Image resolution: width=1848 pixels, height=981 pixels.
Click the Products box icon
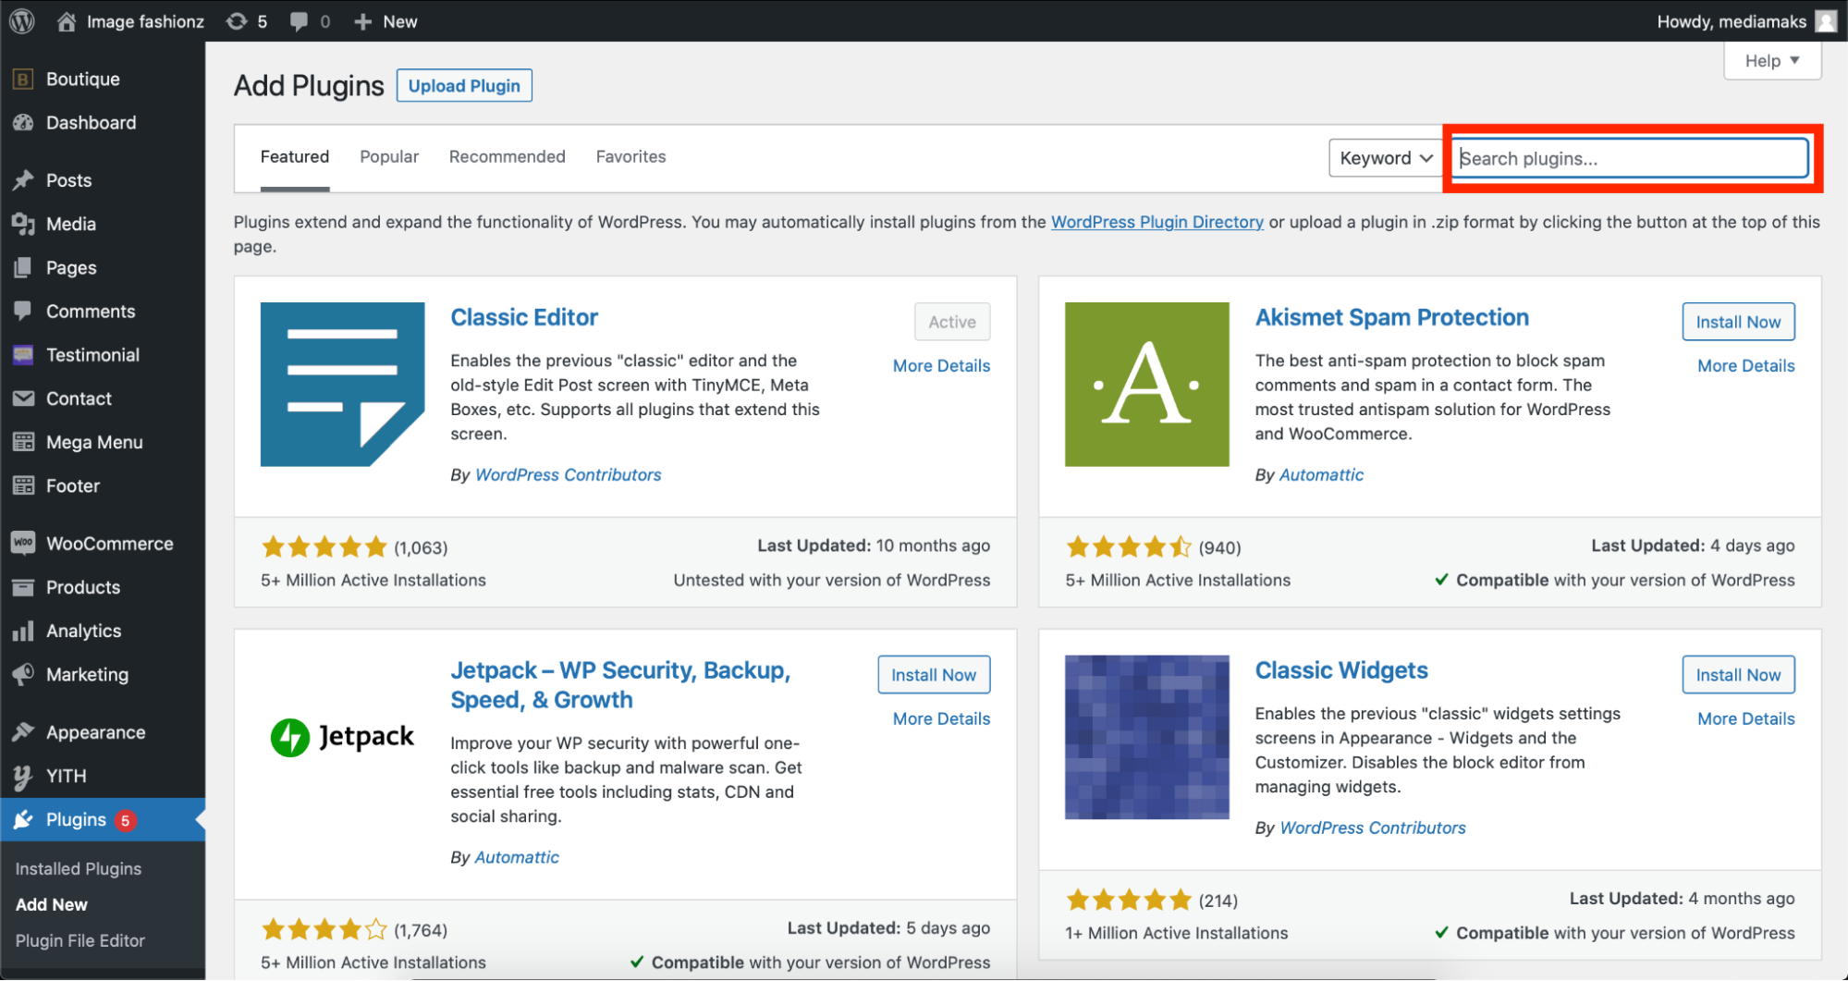tap(23, 587)
